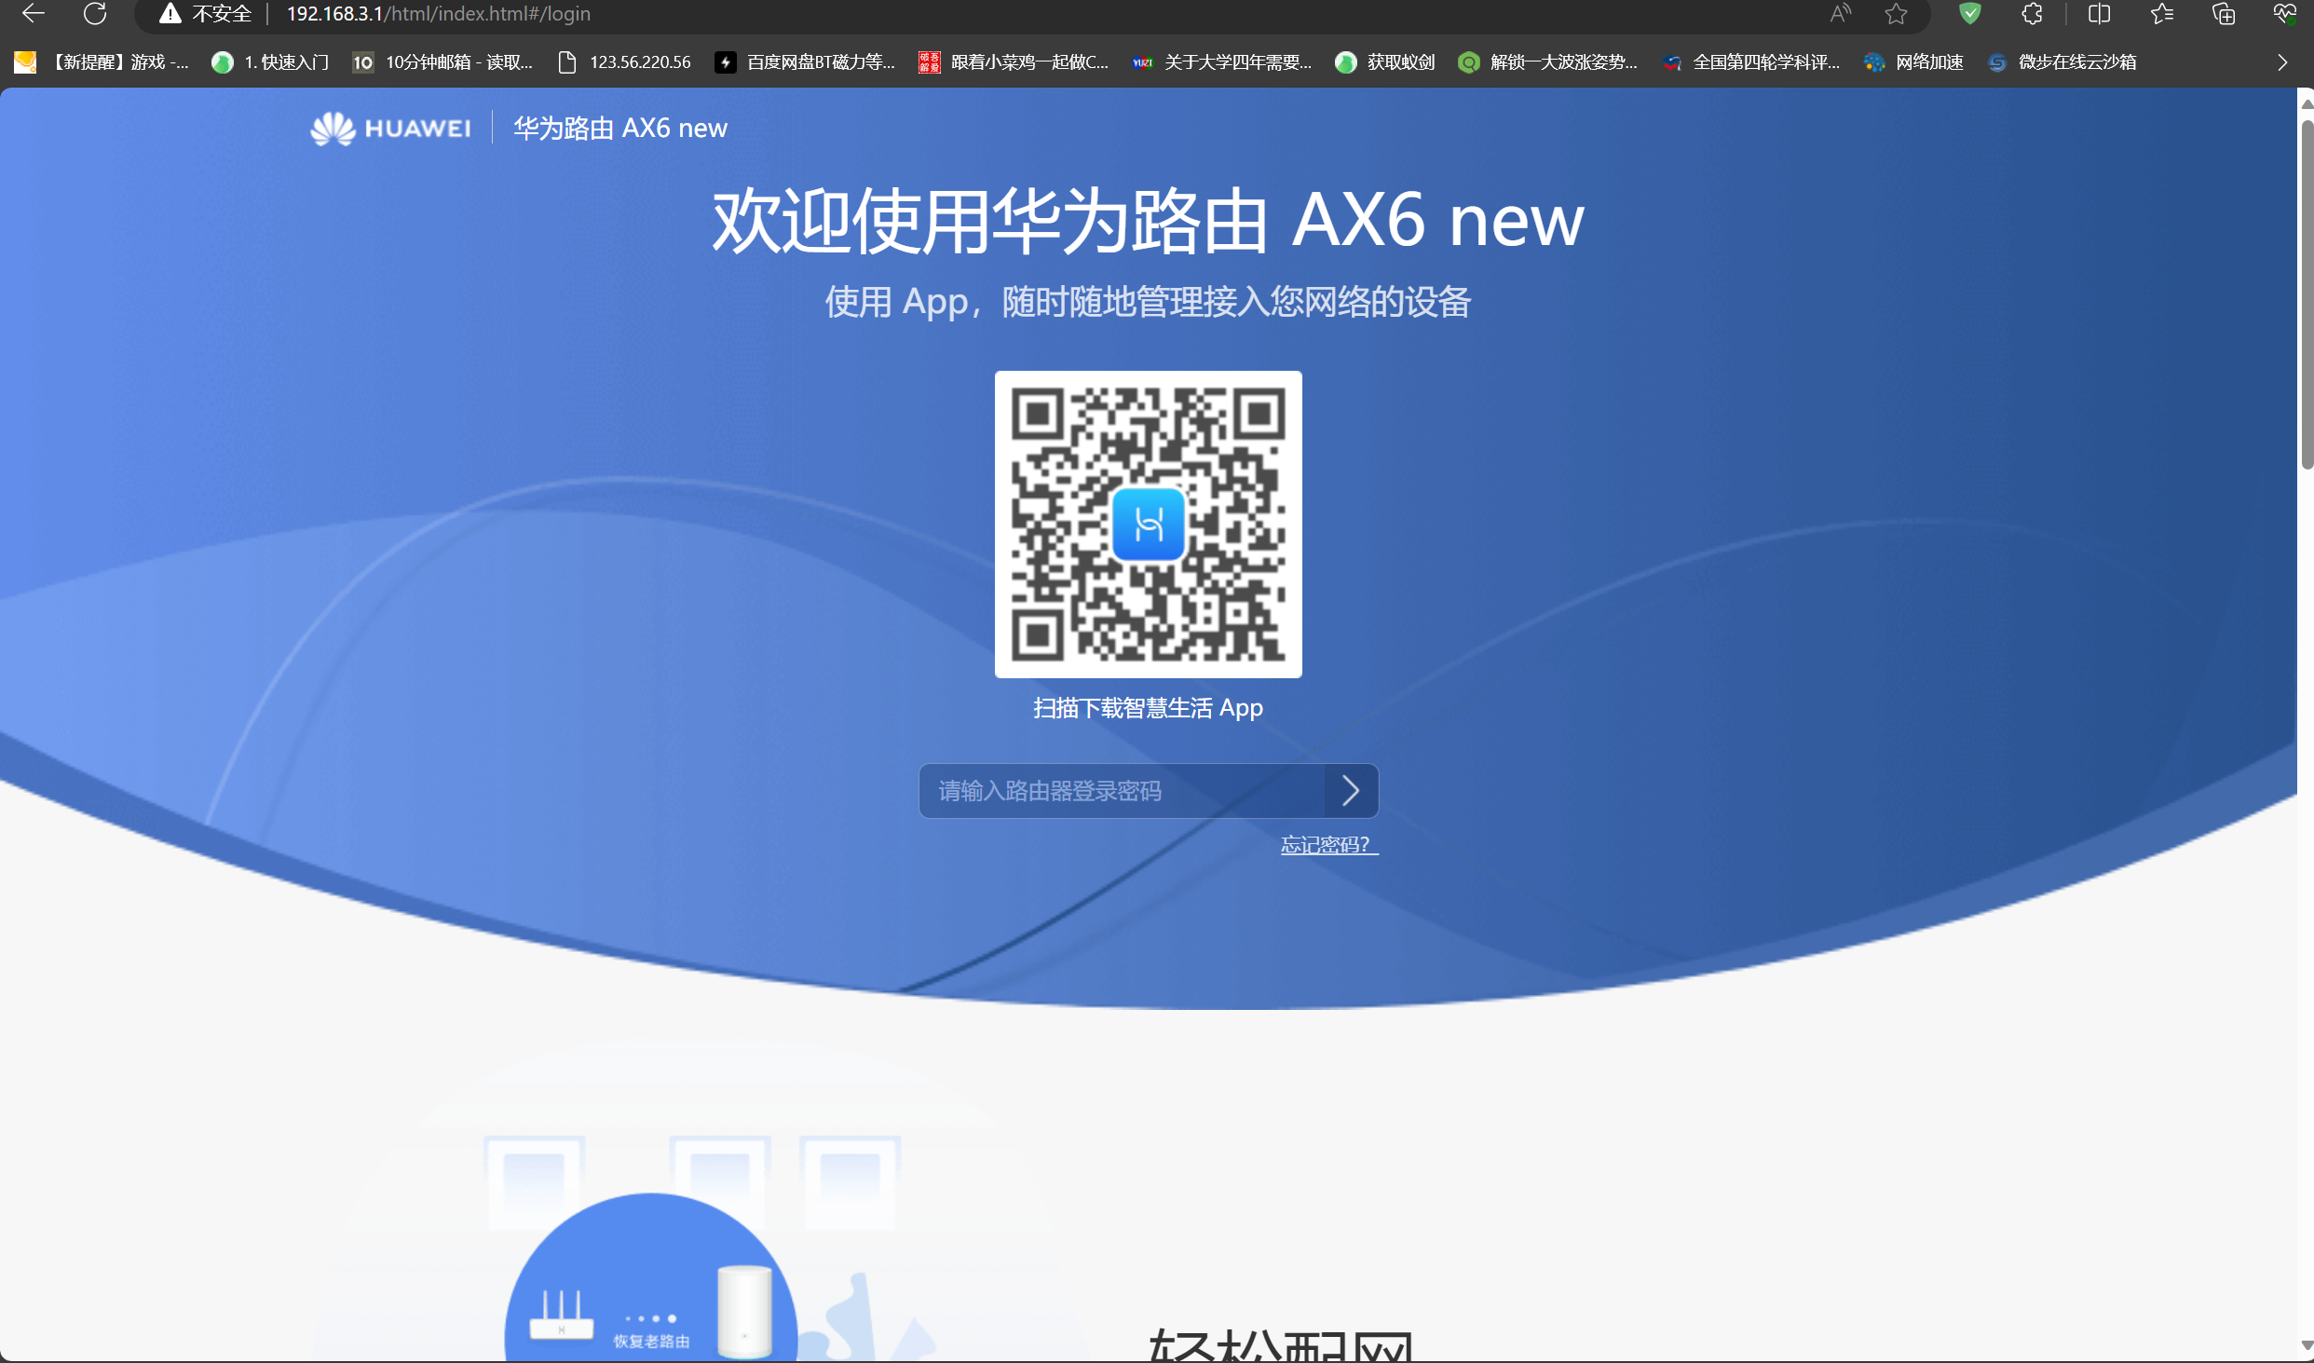Open 微步在线云沙箱 bookmark
Image resolution: width=2314 pixels, height=1363 pixels.
pos(2062,62)
